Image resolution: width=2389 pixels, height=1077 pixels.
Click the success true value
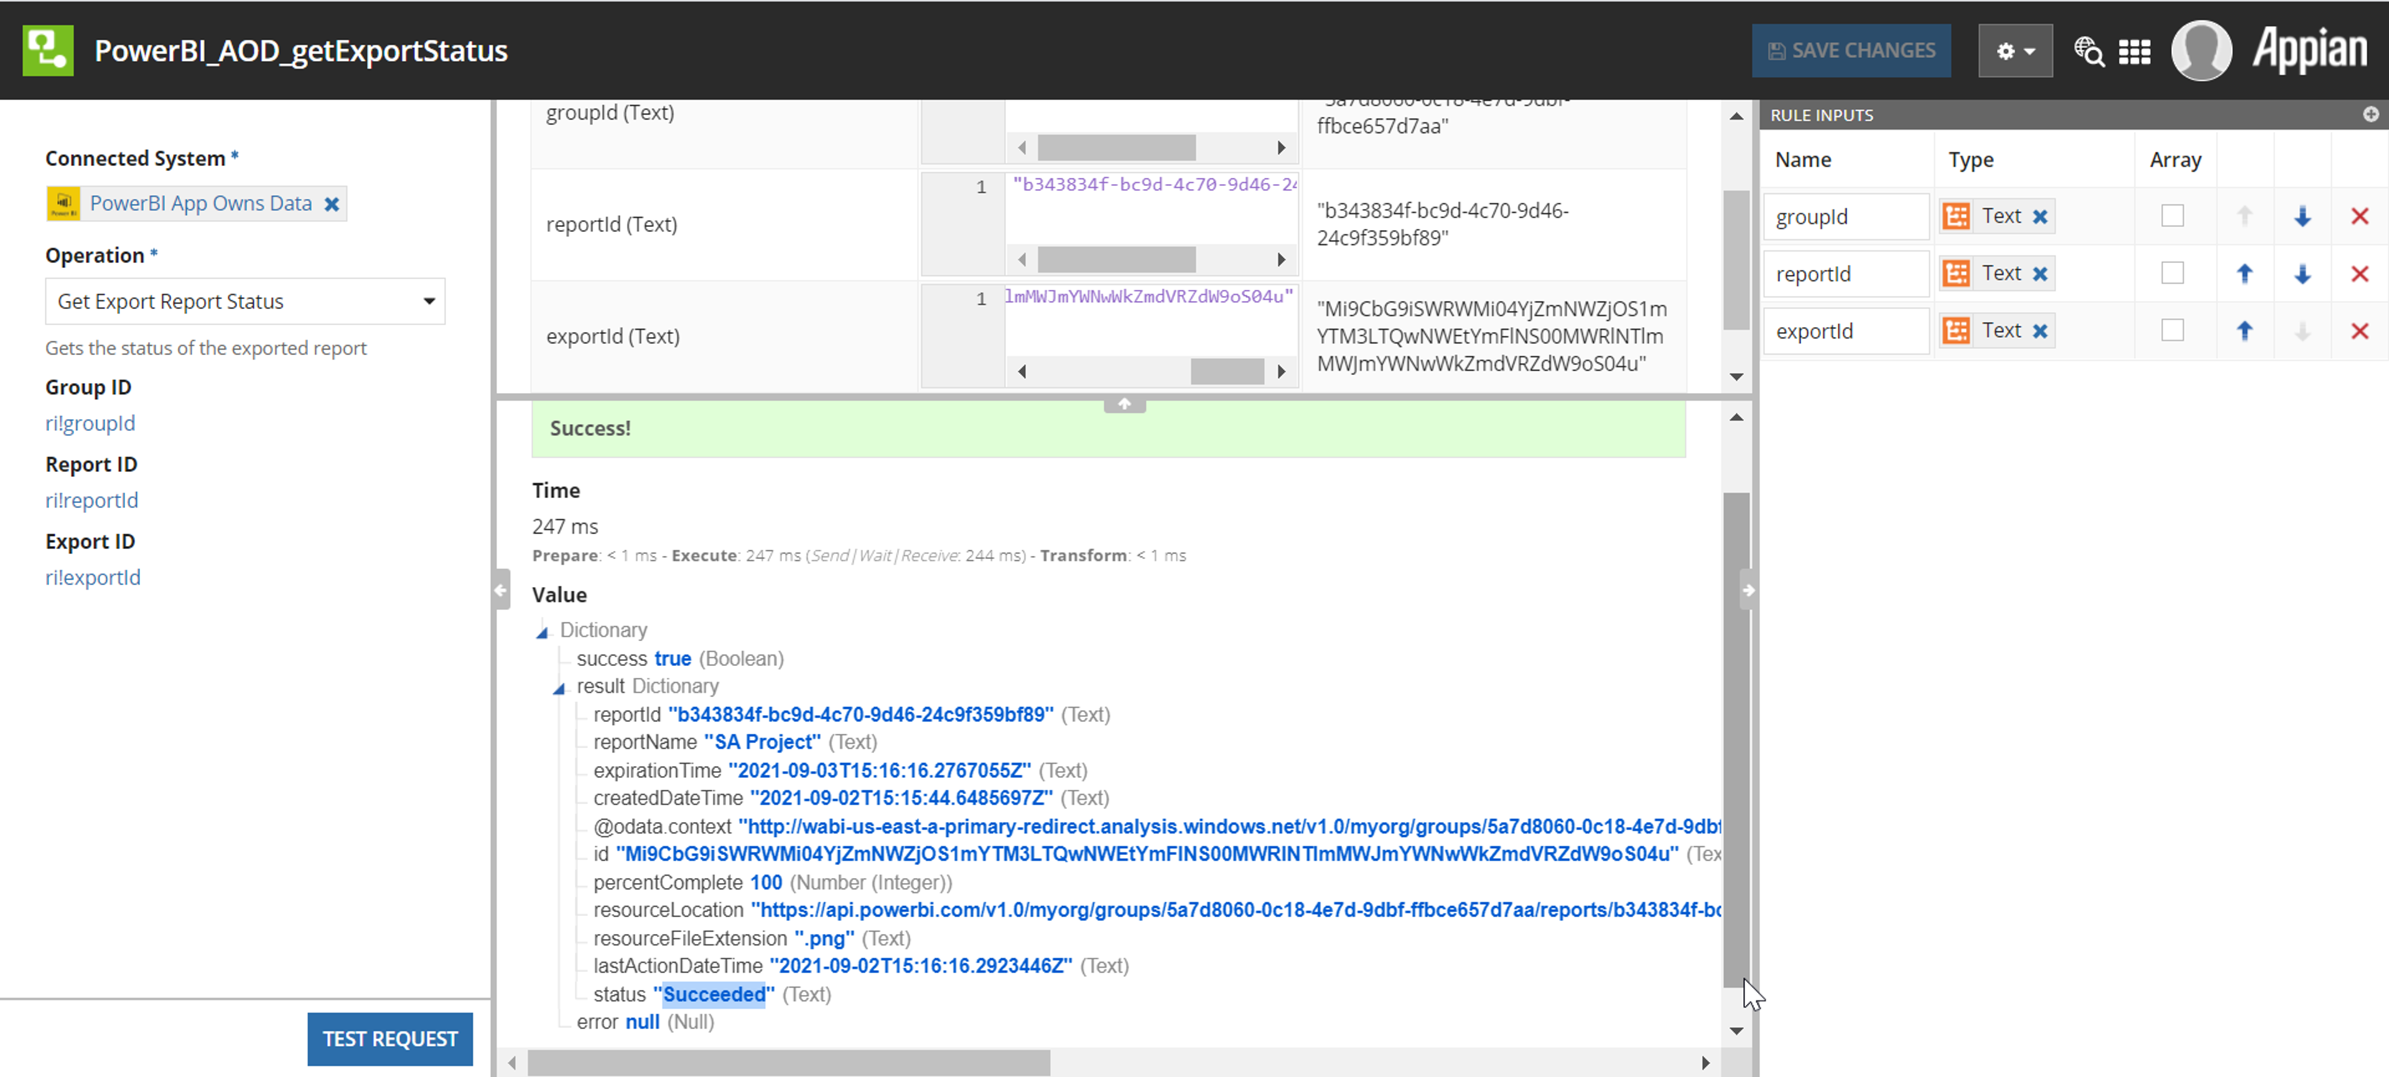click(x=673, y=659)
